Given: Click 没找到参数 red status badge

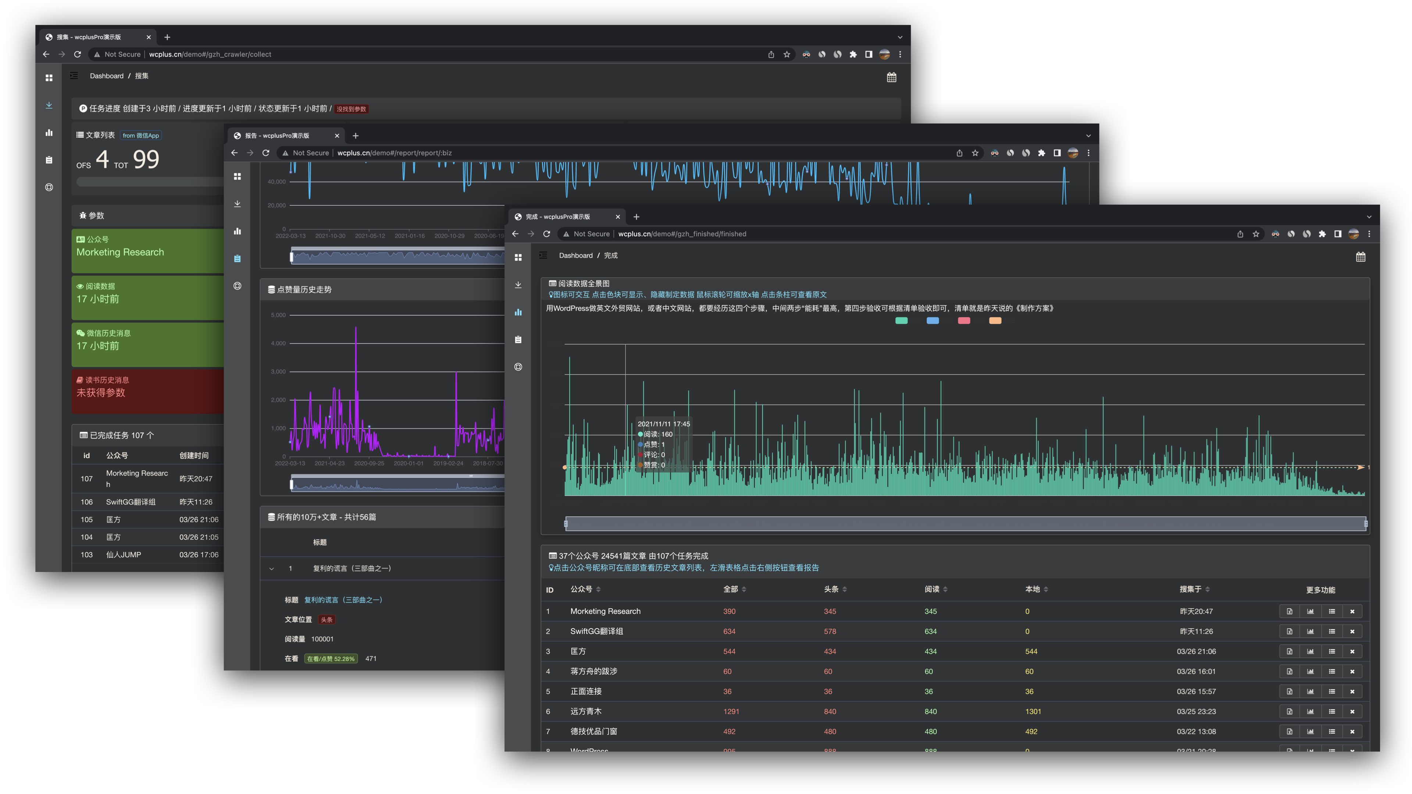Looking at the screenshot, I should (352, 109).
